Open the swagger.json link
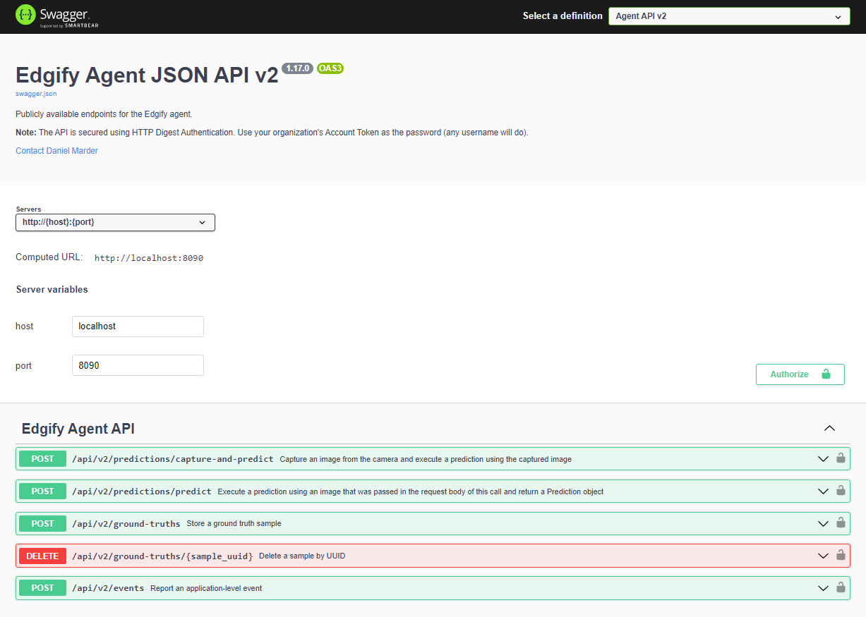 click(x=36, y=93)
